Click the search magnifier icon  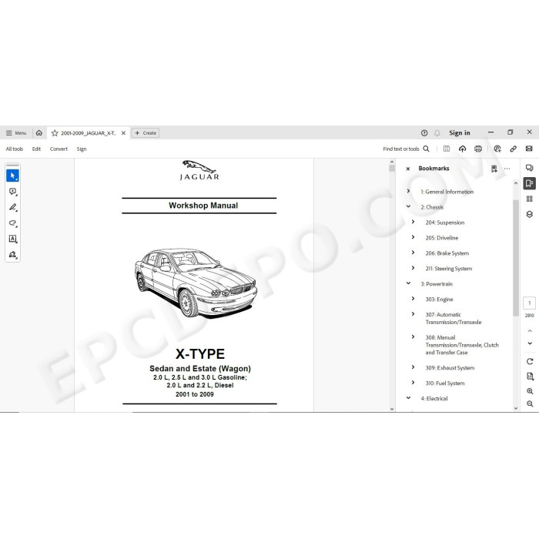427,149
